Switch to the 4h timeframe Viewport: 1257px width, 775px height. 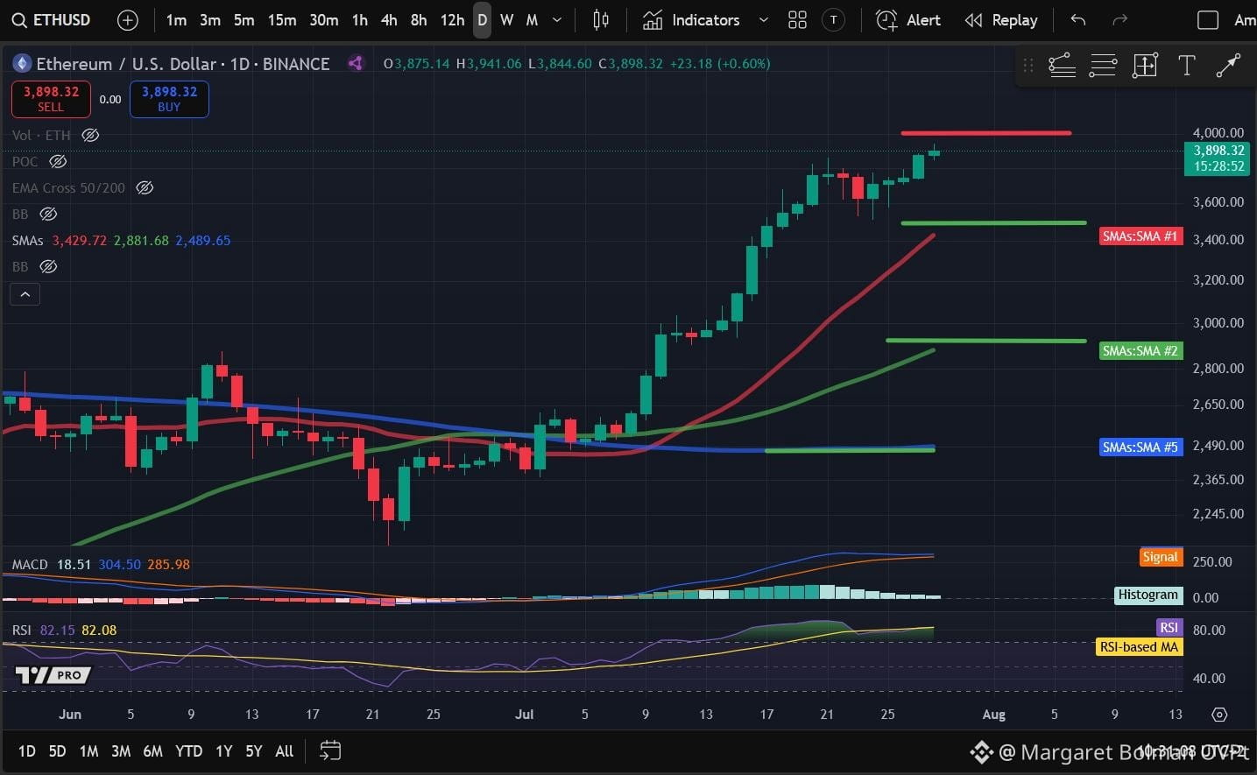click(389, 20)
